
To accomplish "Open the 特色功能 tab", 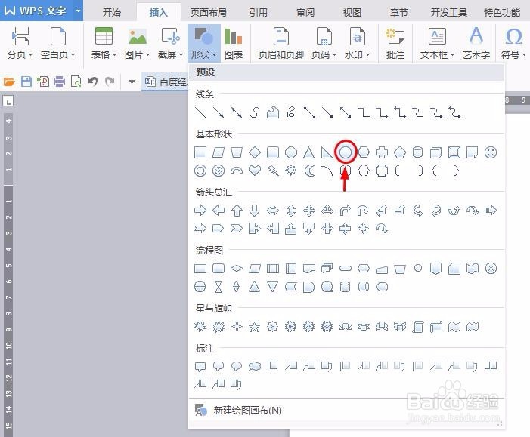I will click(502, 13).
